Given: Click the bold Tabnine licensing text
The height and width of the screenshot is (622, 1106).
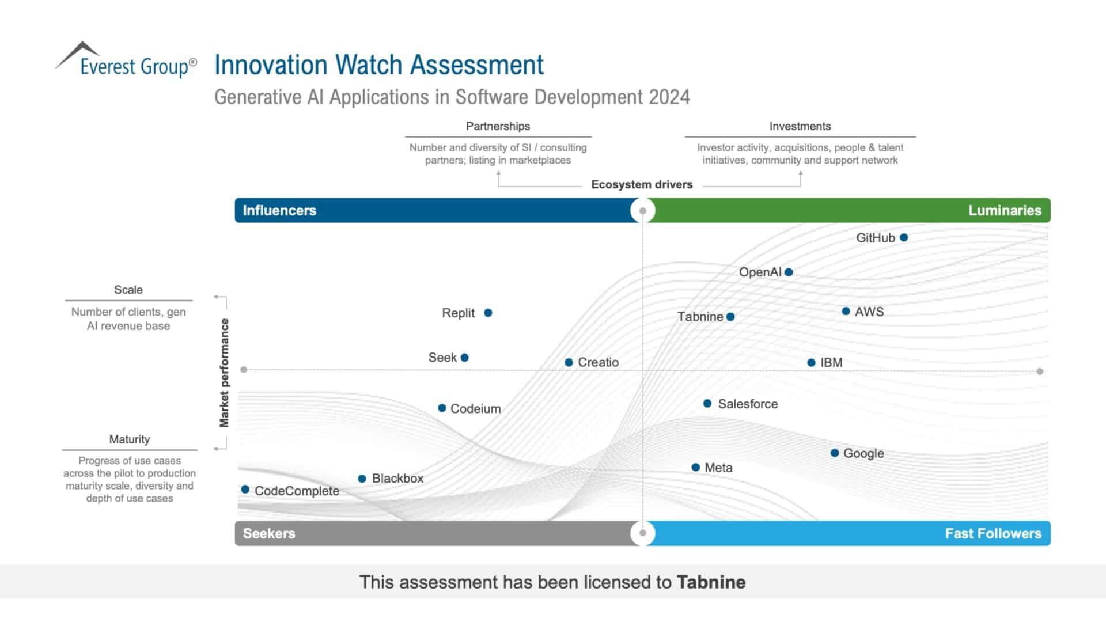Looking at the screenshot, I should click(711, 582).
